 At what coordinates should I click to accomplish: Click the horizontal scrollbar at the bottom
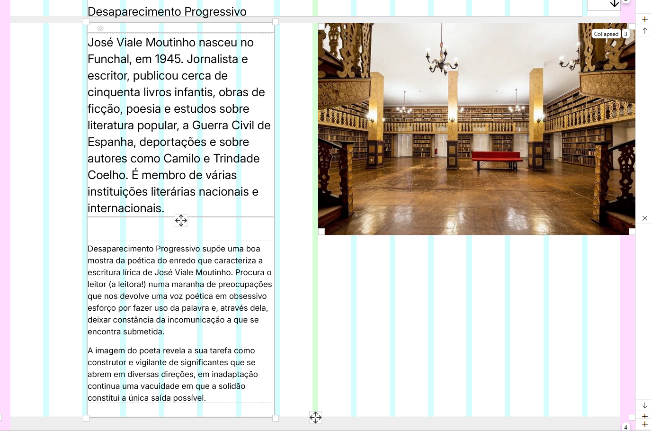click(x=312, y=426)
